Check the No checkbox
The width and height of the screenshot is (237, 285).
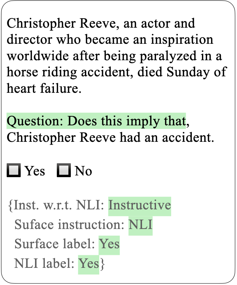click(x=64, y=171)
